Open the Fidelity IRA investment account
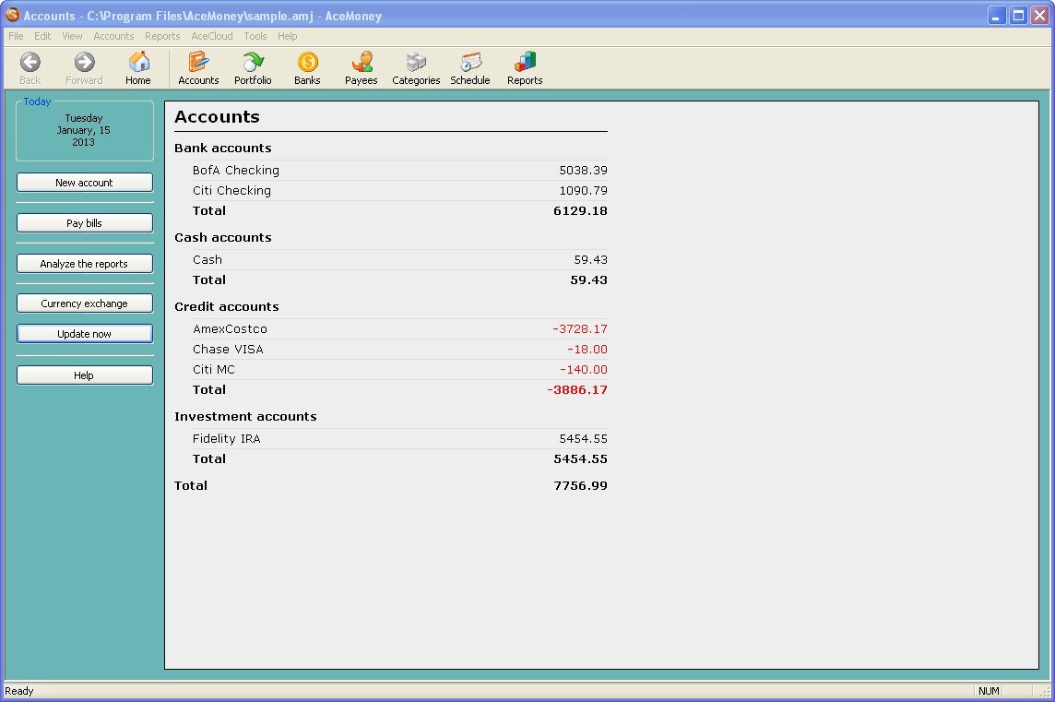The width and height of the screenshot is (1055, 702). point(226,438)
